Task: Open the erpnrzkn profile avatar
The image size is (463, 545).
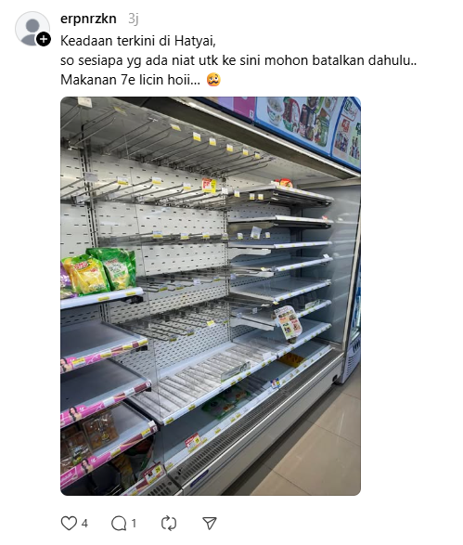Action: pyautogui.click(x=32, y=29)
